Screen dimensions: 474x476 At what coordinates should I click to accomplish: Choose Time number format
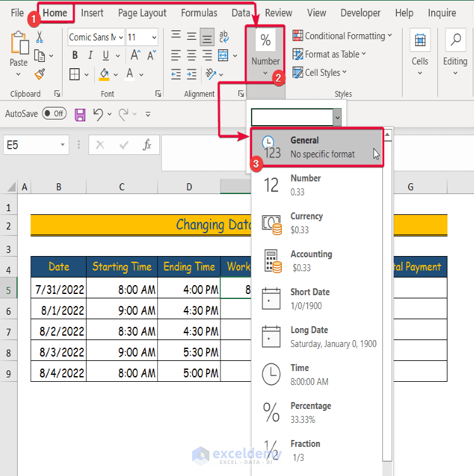[317, 375]
